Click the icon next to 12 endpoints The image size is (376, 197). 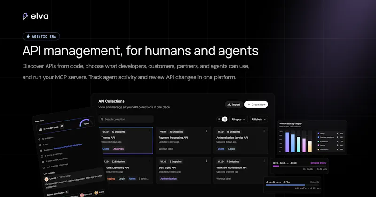click(39, 139)
